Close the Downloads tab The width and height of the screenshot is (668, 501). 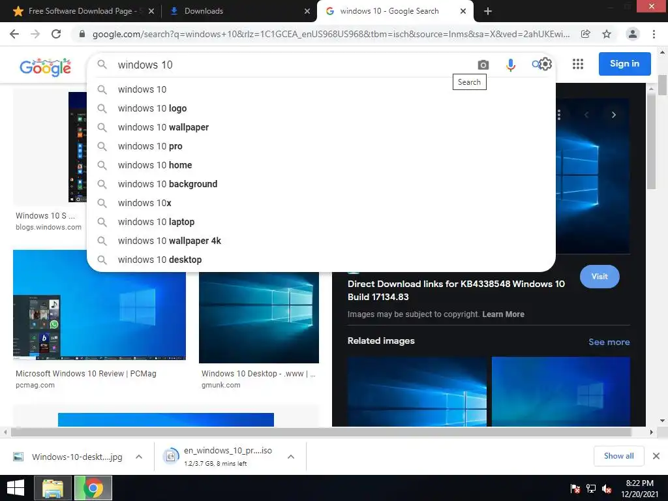pyautogui.click(x=307, y=11)
